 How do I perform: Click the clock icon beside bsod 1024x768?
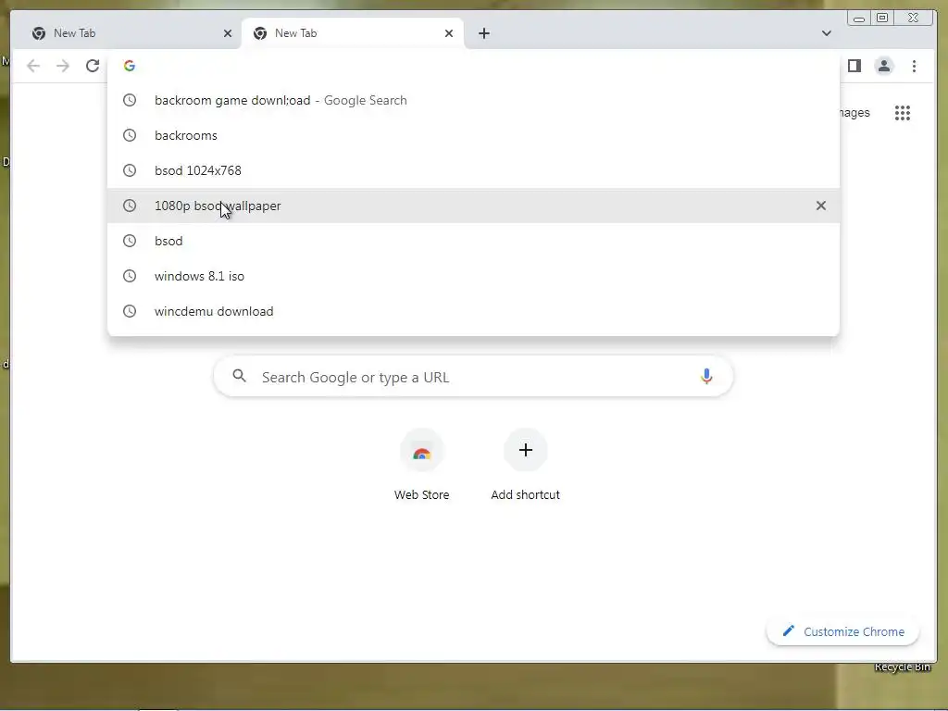(130, 170)
